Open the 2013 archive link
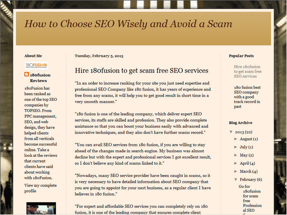Image resolution: width=287 pixels, height=215 pixels. point(239,132)
